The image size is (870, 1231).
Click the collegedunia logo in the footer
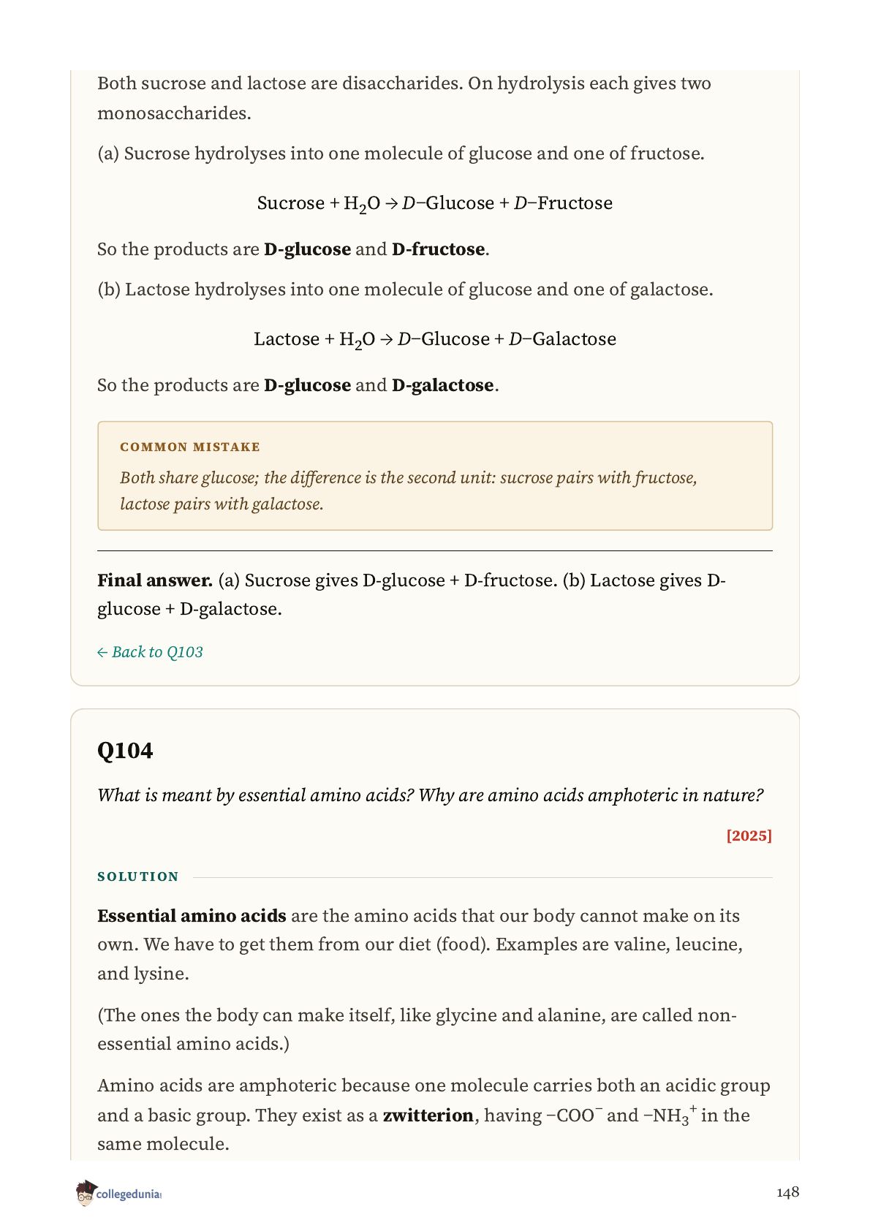coord(118,1193)
